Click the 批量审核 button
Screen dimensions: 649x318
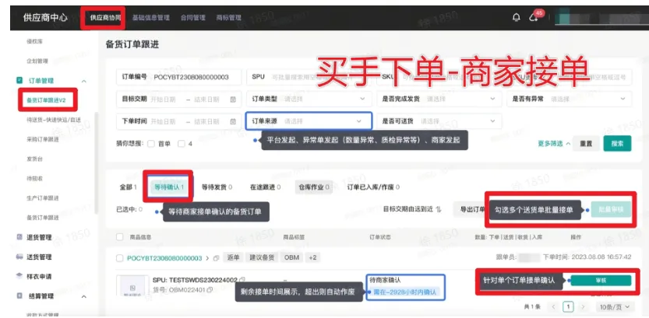pos(612,210)
